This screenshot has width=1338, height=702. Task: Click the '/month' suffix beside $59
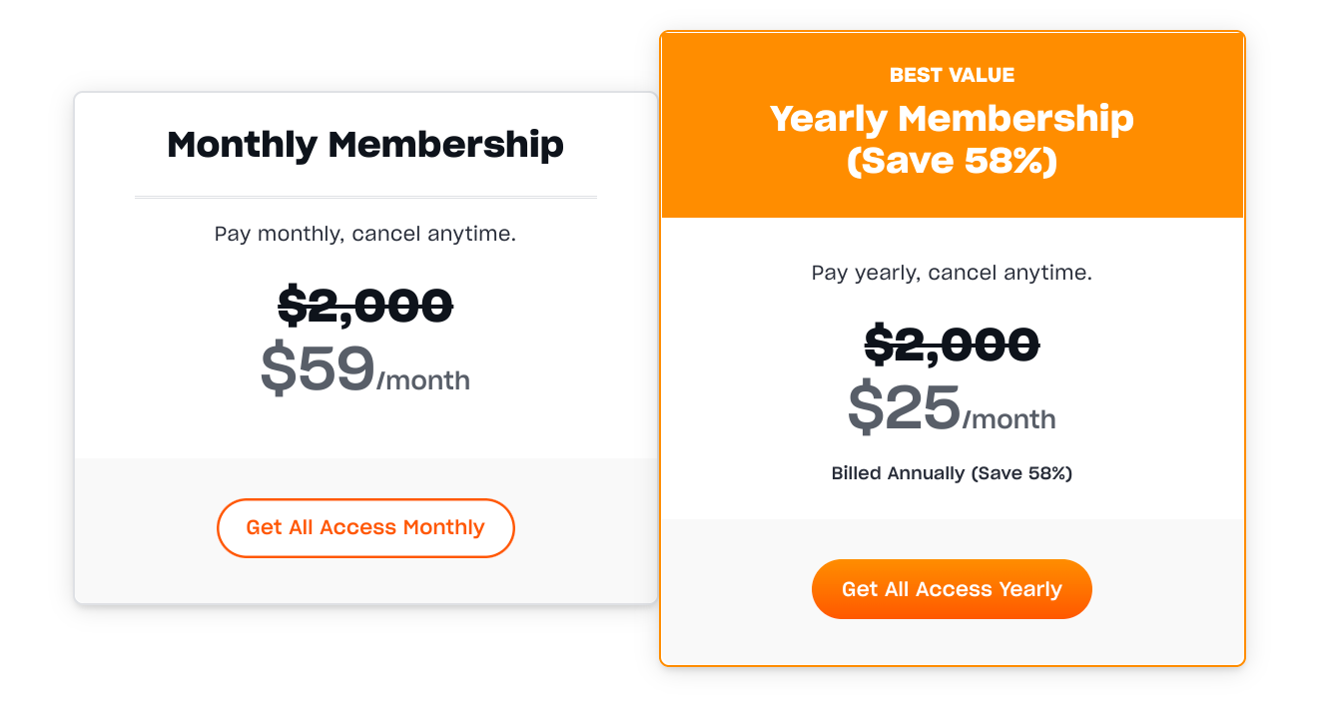pyautogui.click(x=423, y=380)
